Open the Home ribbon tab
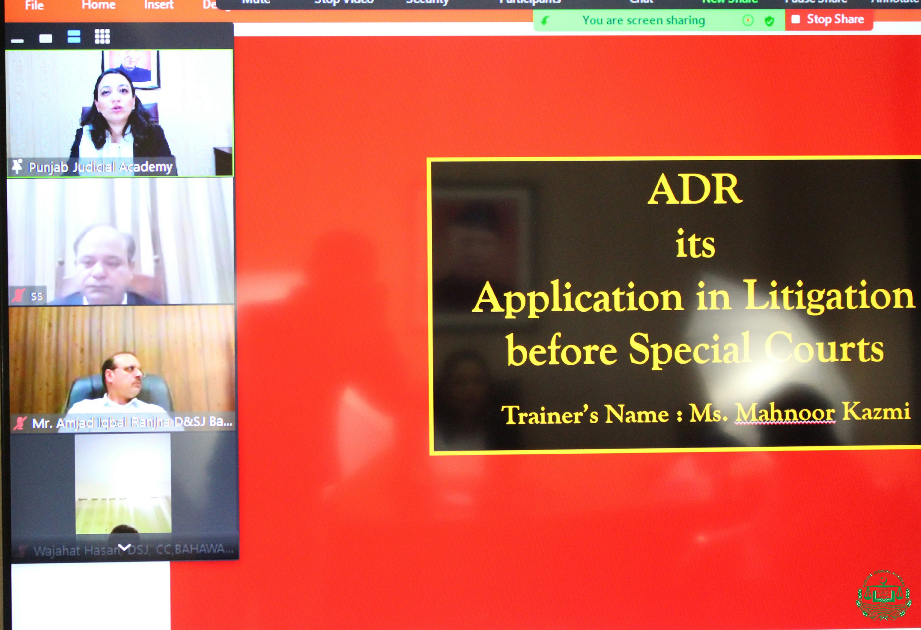 (x=98, y=5)
